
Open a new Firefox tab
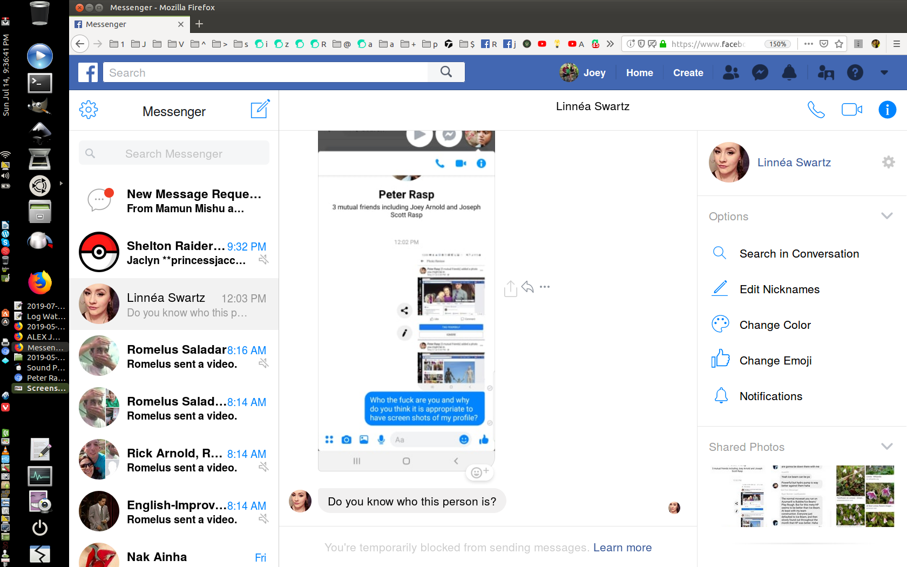point(199,24)
